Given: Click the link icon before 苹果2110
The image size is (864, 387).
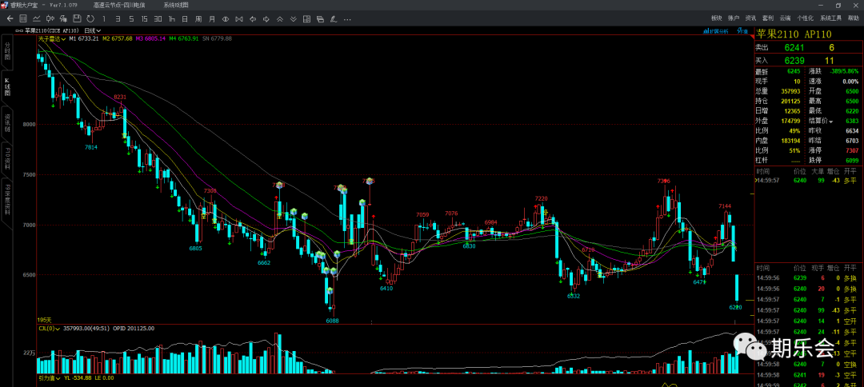Looking at the screenshot, I should pyautogui.click(x=19, y=31).
